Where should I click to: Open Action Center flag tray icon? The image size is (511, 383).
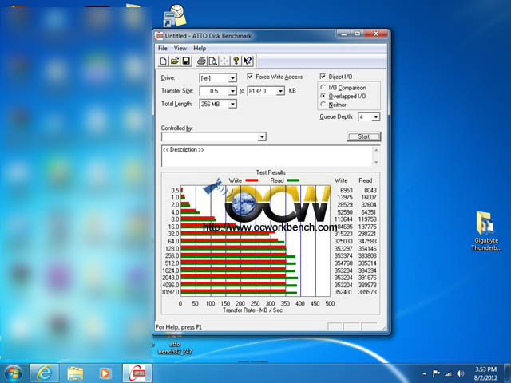[x=436, y=373]
